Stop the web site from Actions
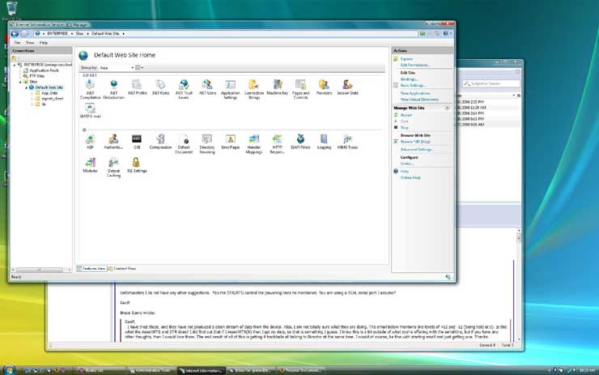The image size is (599, 375). (x=404, y=127)
